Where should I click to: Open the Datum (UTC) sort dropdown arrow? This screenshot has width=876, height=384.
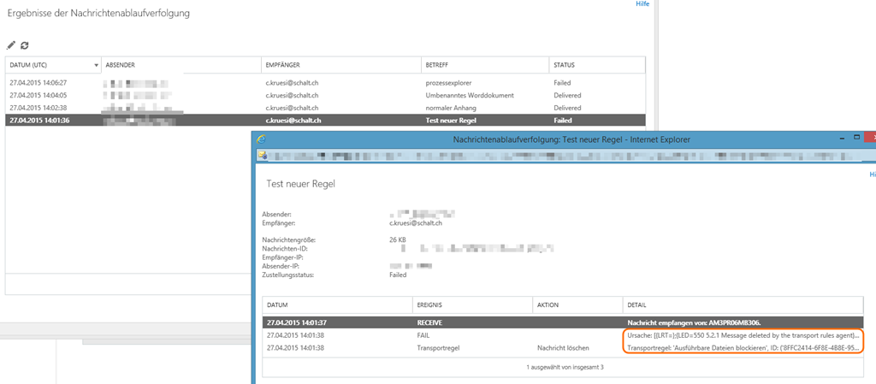click(x=95, y=65)
